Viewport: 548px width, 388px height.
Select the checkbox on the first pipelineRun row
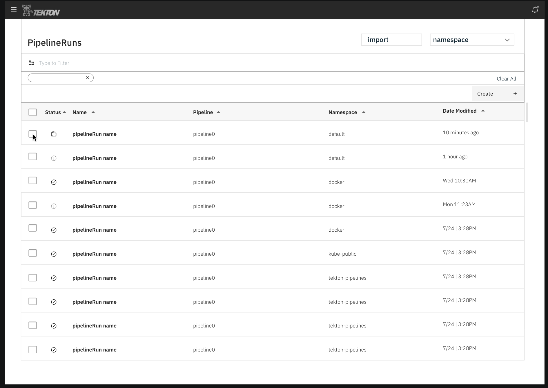click(x=32, y=134)
